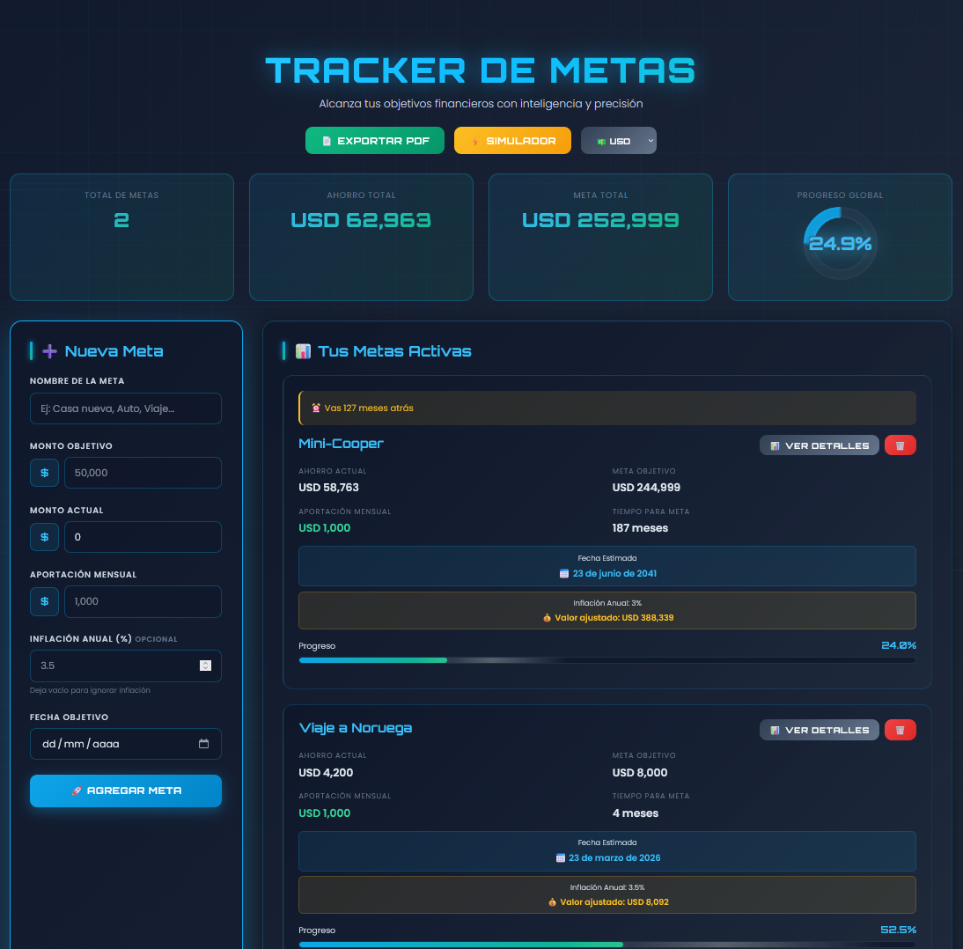Click the dollar icon beside Monto Objetivo
The image size is (963, 949).
tap(44, 473)
